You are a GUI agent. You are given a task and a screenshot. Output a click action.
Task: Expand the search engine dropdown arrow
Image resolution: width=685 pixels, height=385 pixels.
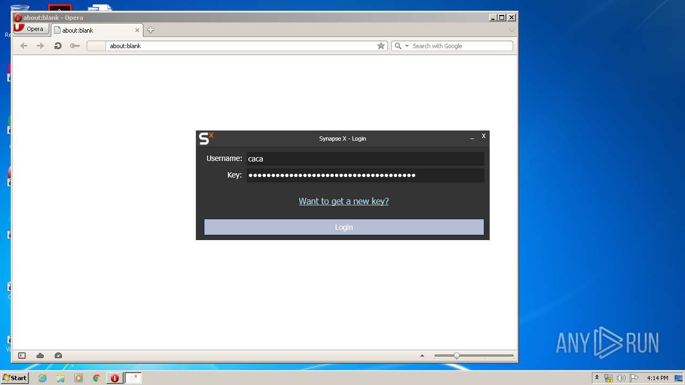[407, 46]
